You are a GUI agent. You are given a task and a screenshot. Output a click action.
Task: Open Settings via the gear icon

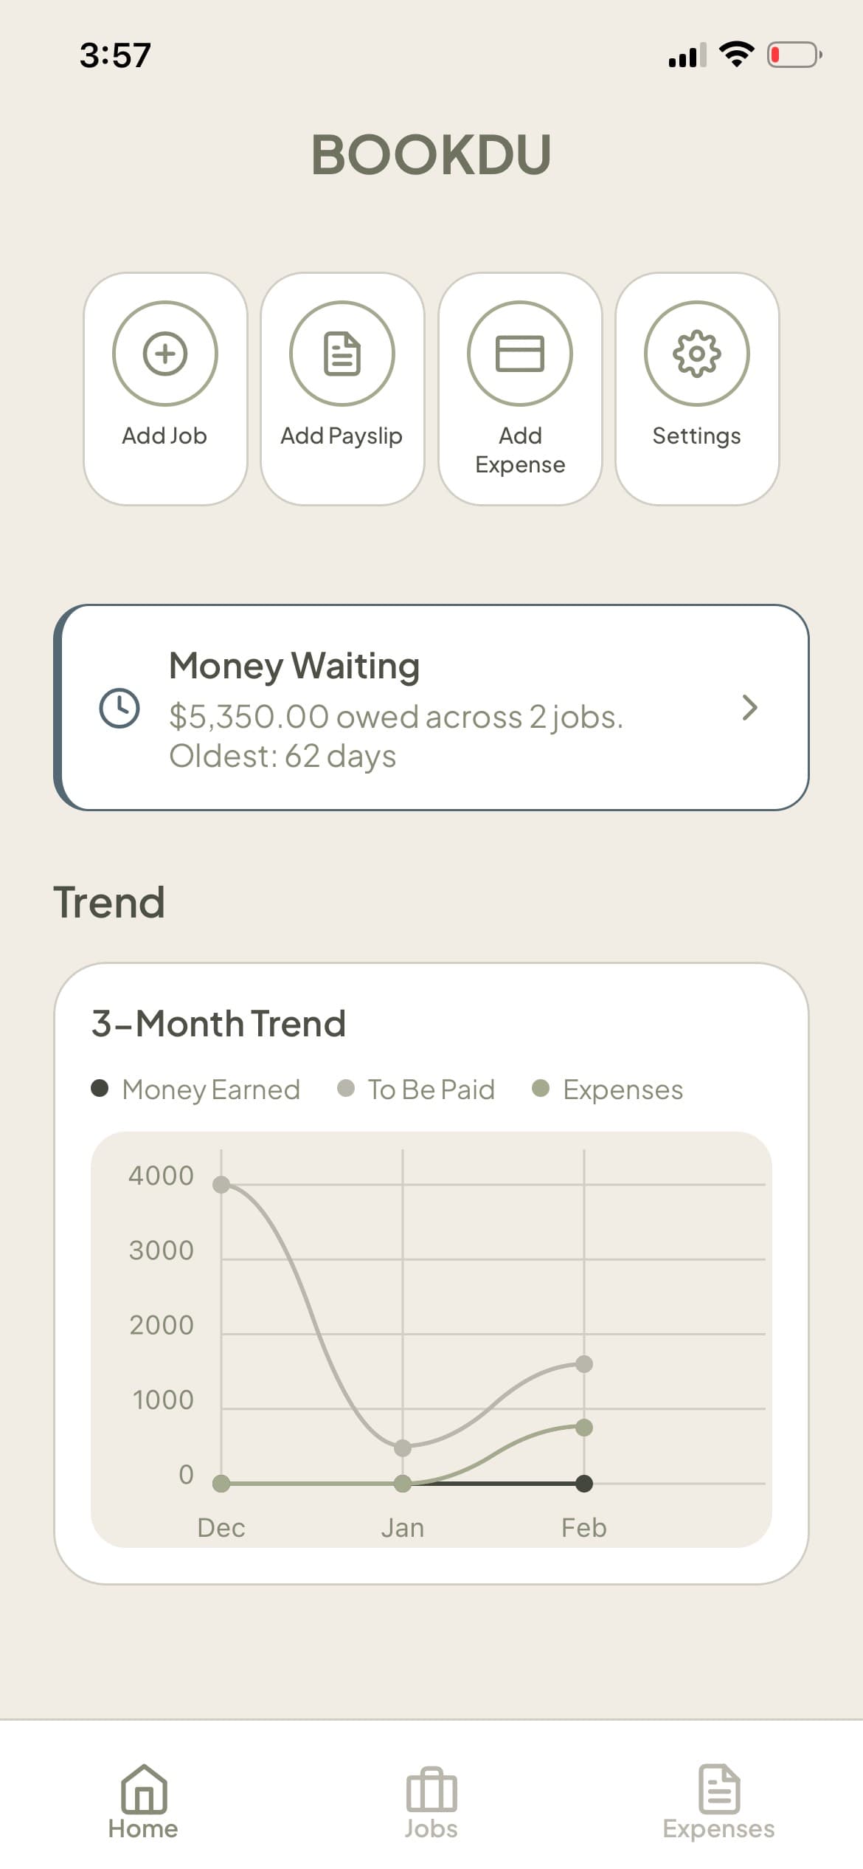[x=697, y=353]
